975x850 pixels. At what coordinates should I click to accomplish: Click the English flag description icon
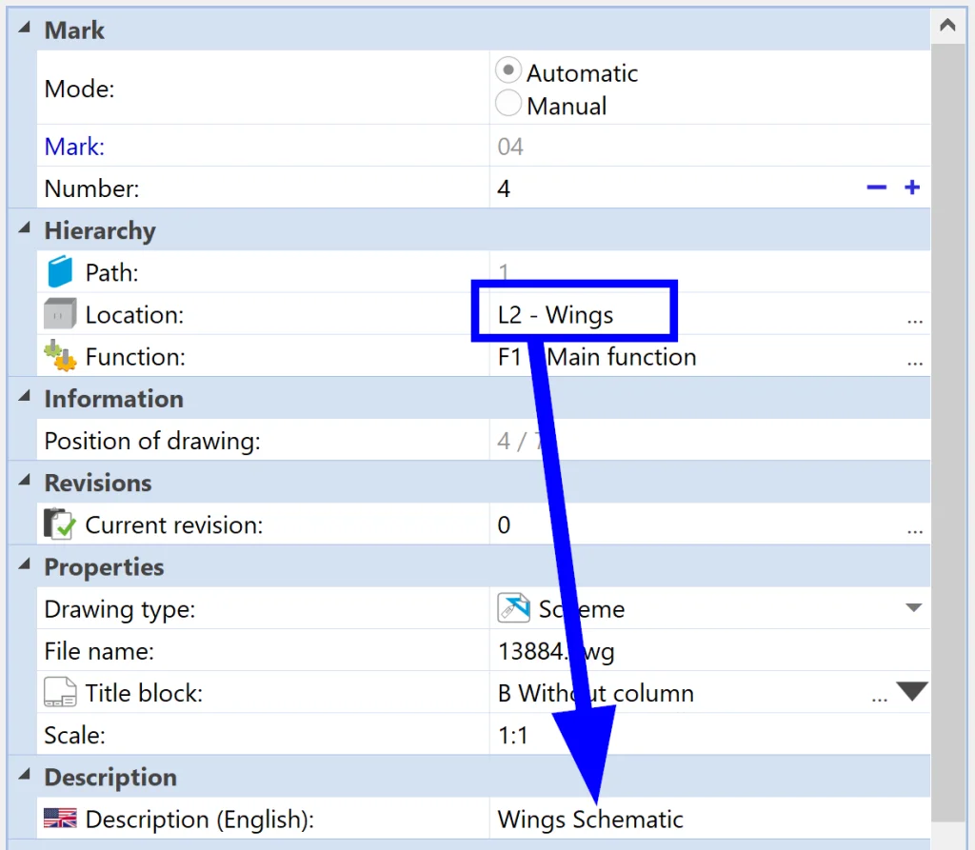pos(60,819)
